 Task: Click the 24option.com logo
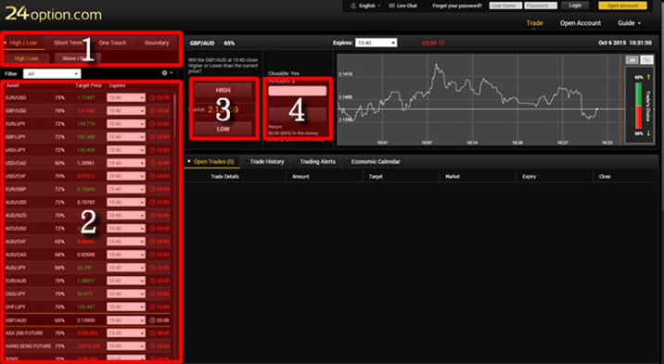(x=54, y=14)
